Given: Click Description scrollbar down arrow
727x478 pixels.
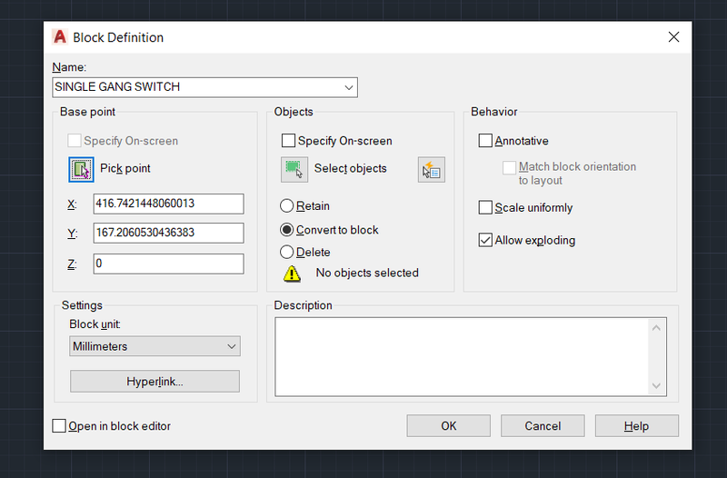Looking at the screenshot, I should pyautogui.click(x=656, y=385).
